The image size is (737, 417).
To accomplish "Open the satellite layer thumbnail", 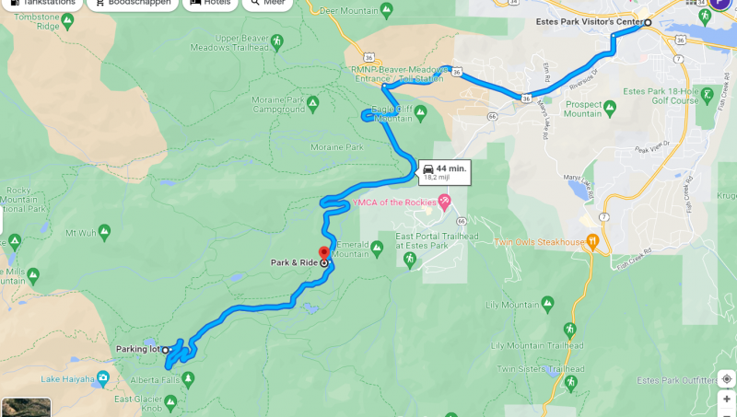I will pos(27,407).
